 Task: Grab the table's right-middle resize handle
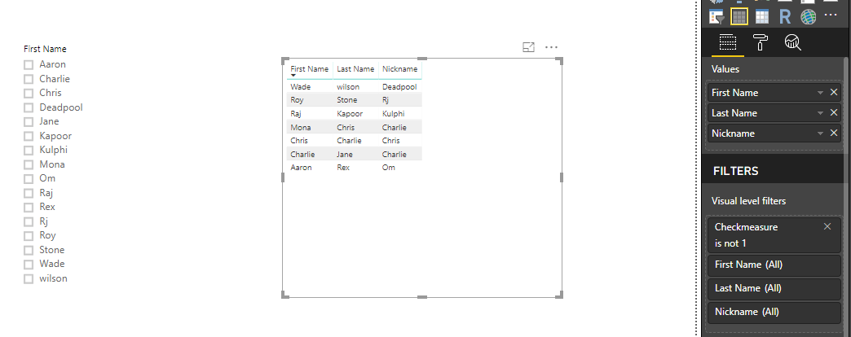click(561, 177)
